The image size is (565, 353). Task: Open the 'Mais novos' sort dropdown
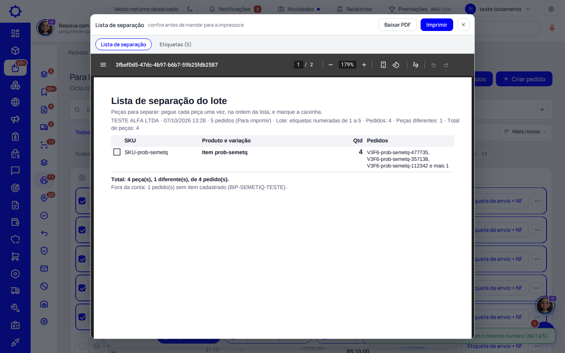[525, 131]
